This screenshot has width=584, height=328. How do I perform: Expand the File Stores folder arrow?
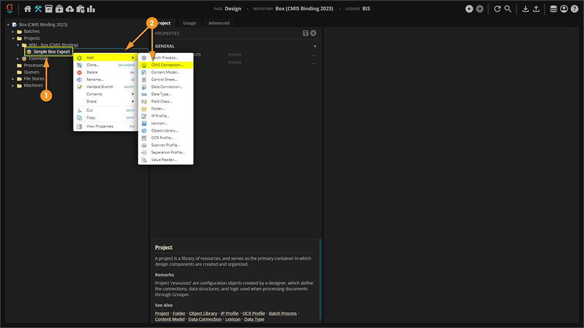click(13, 79)
